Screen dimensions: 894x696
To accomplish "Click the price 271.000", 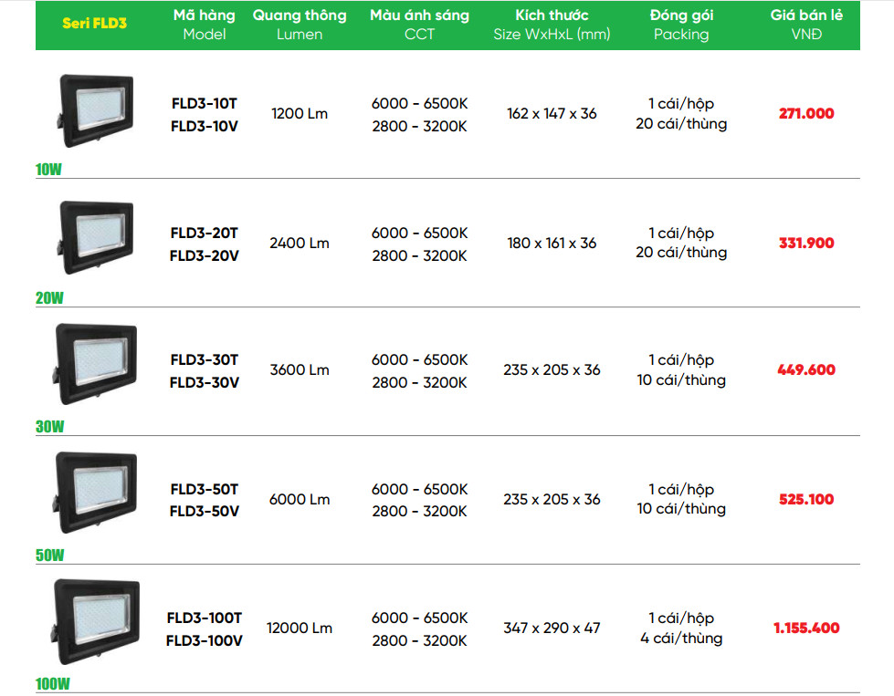I will (x=806, y=114).
